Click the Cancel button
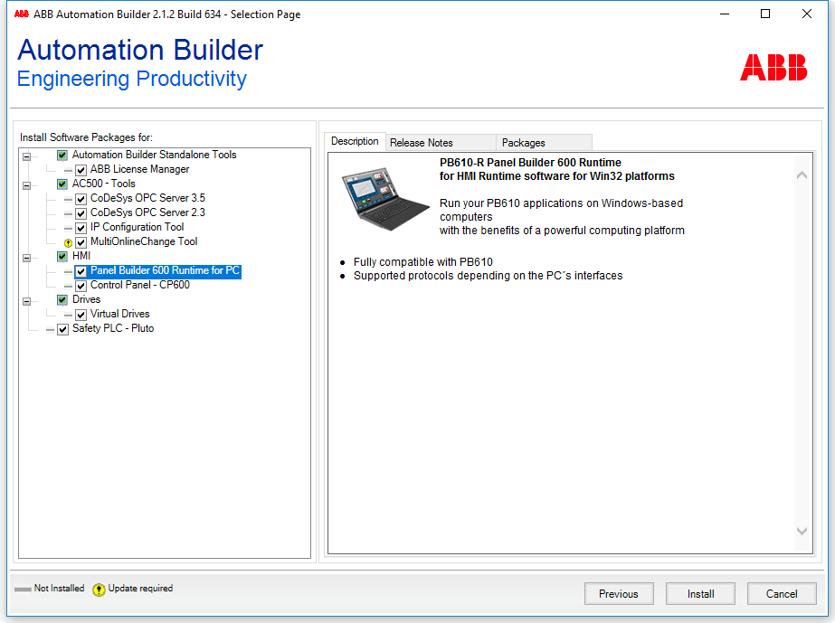The image size is (835, 623). pos(782,594)
